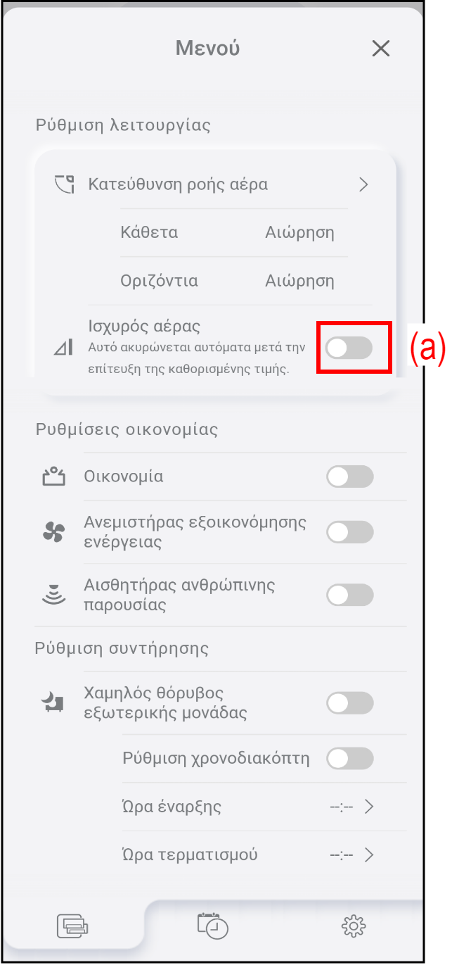Turn on the Οικονομία switch

(349, 477)
